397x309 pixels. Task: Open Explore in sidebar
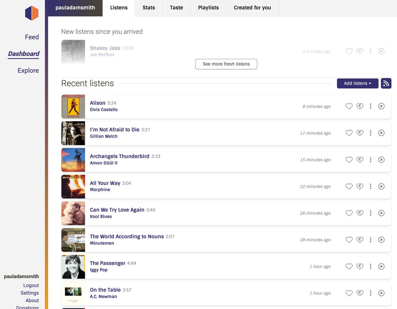point(28,70)
